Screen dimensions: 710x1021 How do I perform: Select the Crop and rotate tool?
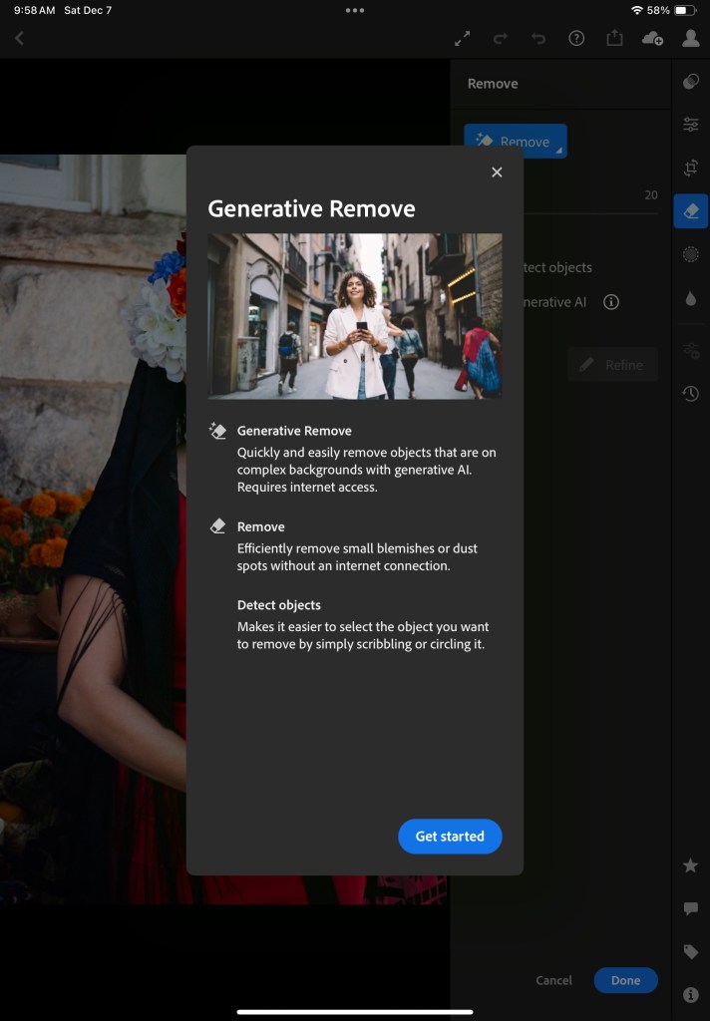[x=690, y=169]
